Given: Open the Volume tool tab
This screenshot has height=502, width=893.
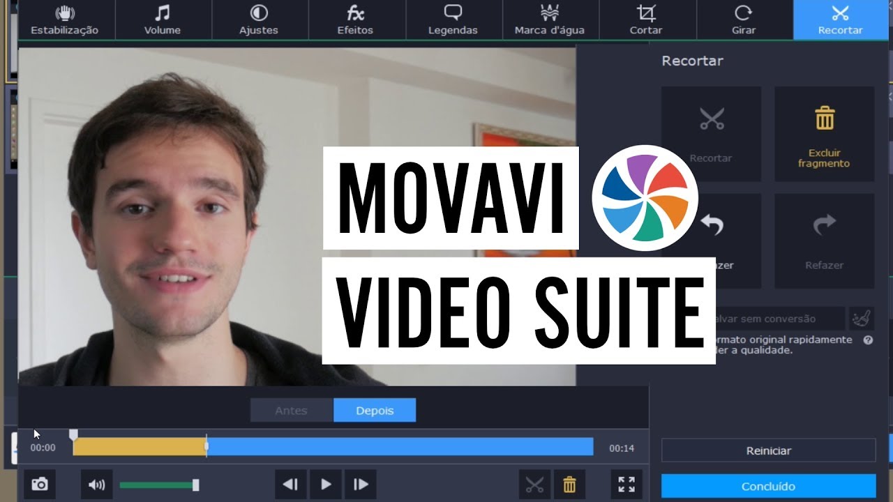Looking at the screenshot, I should pyautogui.click(x=162, y=20).
